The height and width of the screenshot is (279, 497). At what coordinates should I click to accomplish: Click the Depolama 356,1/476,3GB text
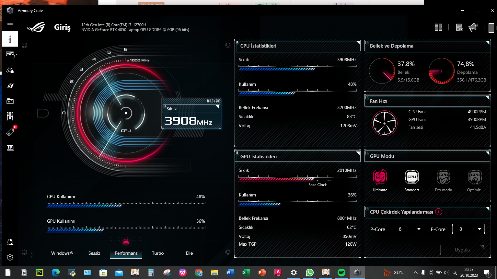tap(472, 80)
